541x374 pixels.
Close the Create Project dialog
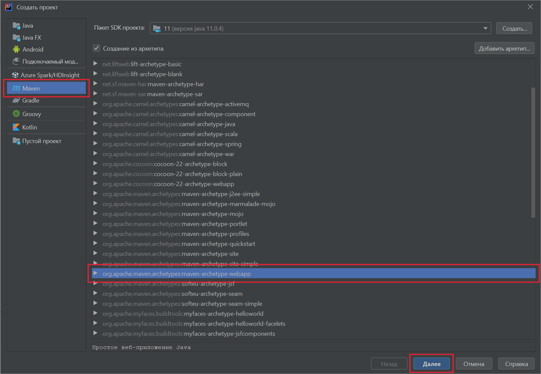tap(530, 7)
